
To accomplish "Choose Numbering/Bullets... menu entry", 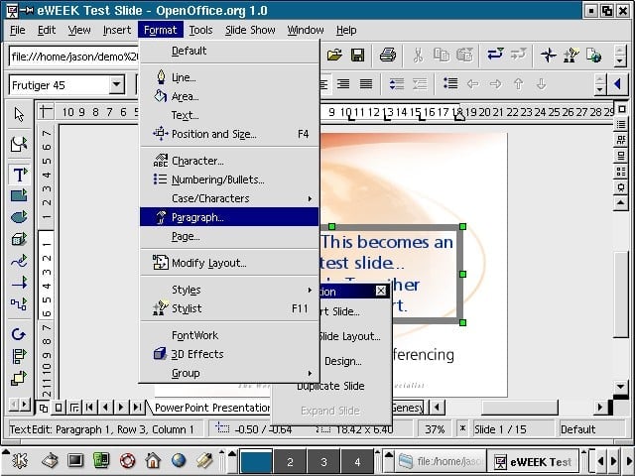I will [x=229, y=179].
